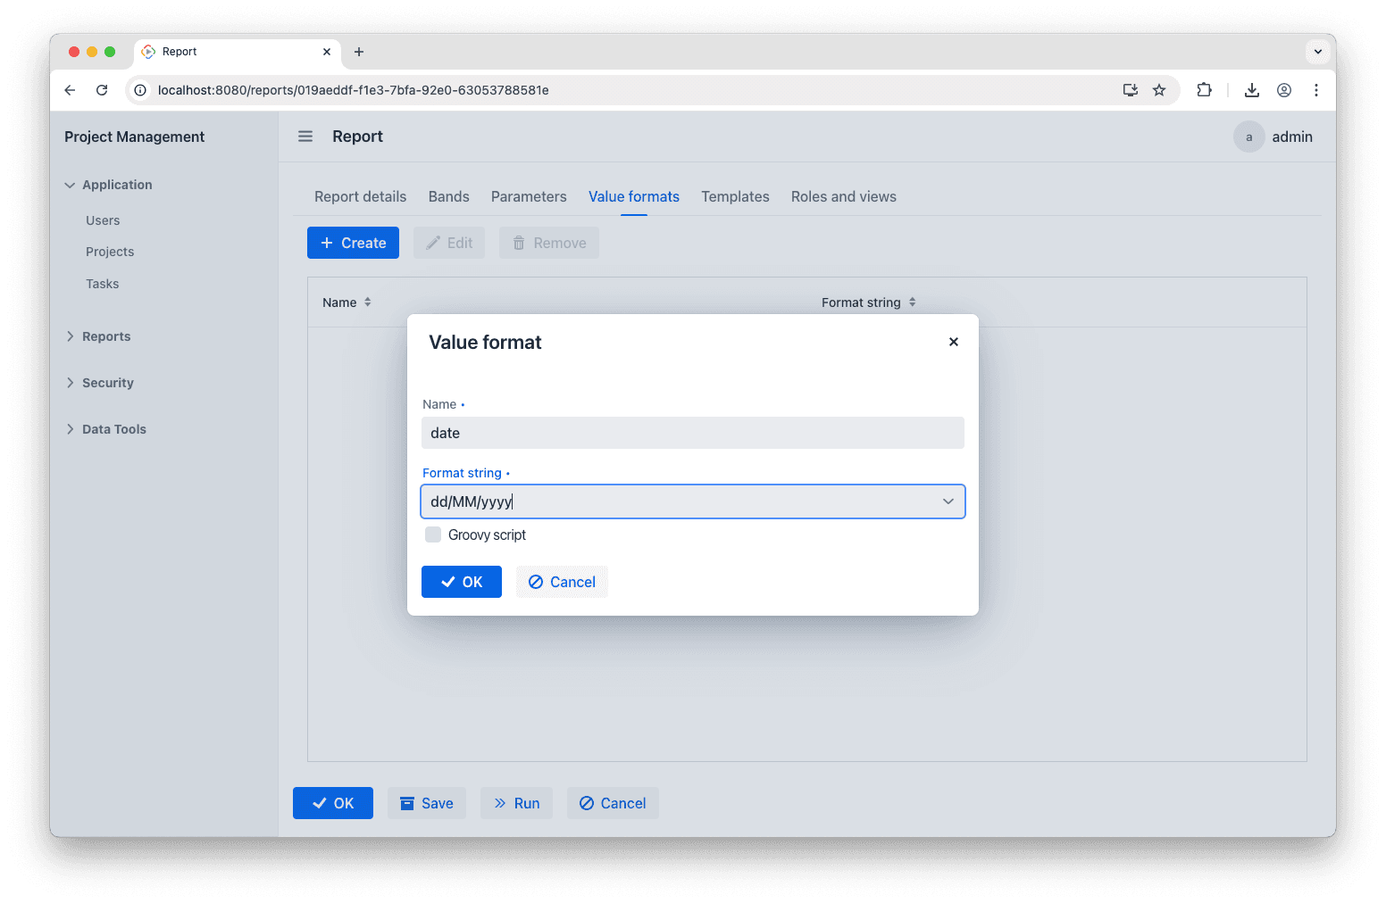
Task: Bookmark this page with the star icon
Action: tap(1159, 90)
